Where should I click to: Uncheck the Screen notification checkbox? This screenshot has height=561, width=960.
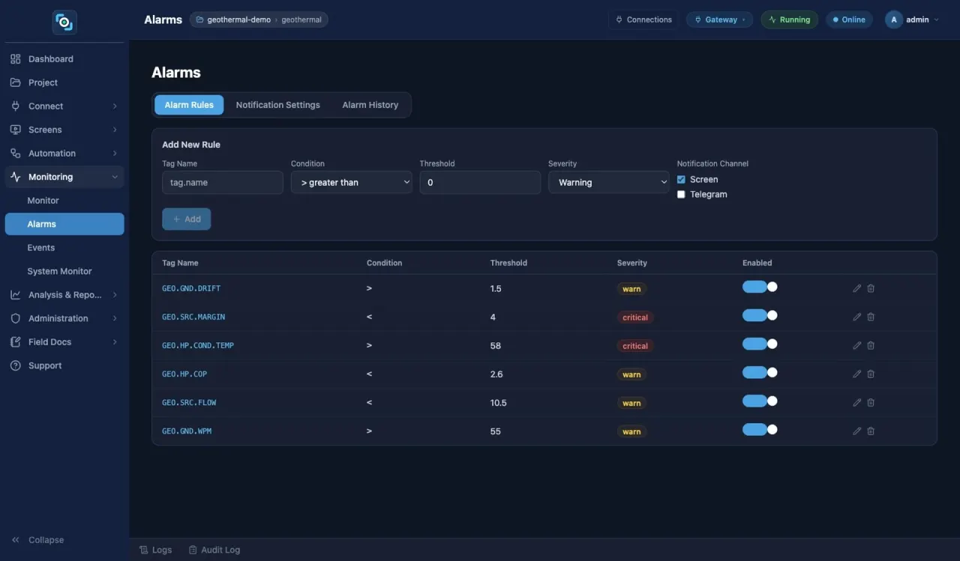click(x=681, y=180)
